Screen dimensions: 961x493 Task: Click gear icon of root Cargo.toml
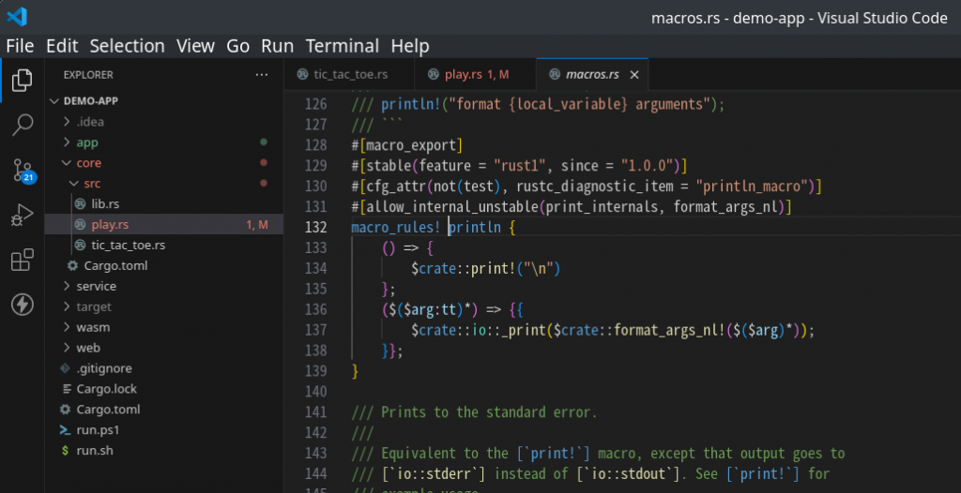(65, 409)
